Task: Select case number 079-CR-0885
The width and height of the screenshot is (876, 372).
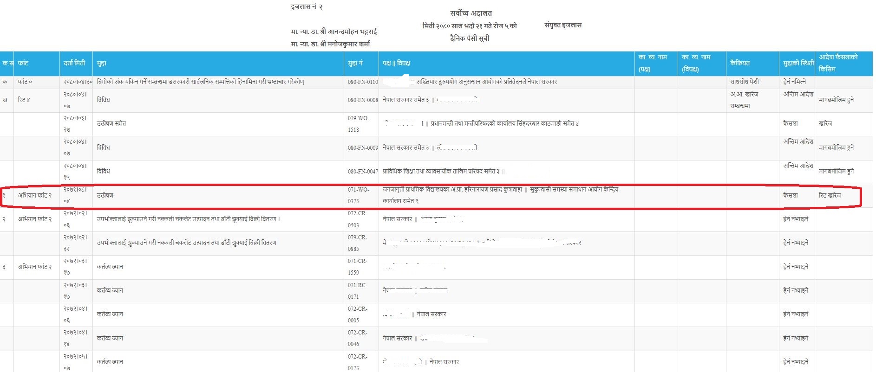Action: 357,243
